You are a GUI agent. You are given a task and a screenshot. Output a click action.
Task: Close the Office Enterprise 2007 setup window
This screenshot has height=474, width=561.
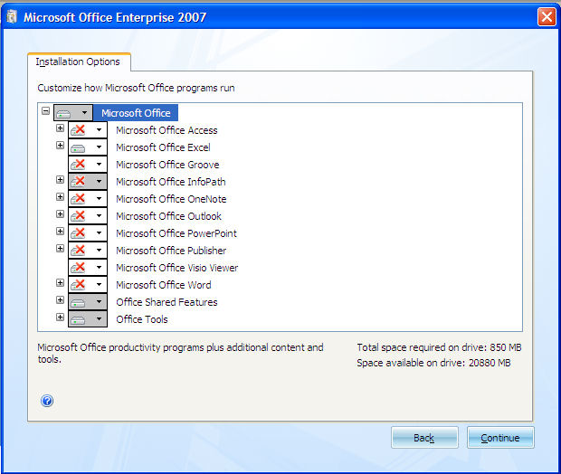(x=547, y=17)
